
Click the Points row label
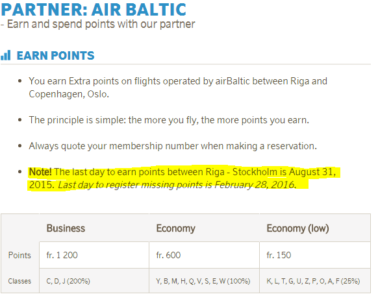tap(19, 255)
